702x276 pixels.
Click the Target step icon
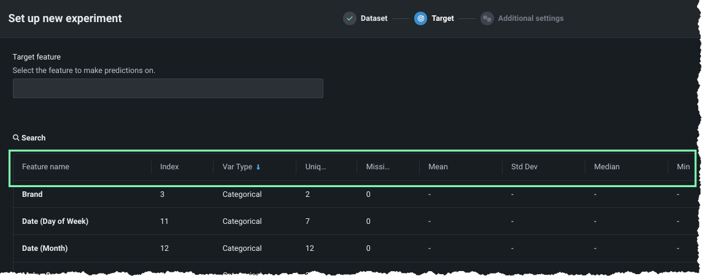tap(420, 18)
